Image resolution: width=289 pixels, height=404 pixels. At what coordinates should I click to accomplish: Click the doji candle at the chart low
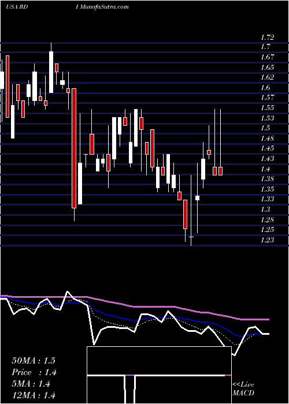coord(191,237)
